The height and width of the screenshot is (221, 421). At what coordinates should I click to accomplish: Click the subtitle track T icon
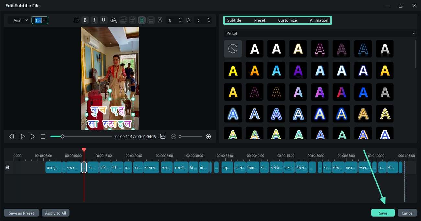coord(7,167)
